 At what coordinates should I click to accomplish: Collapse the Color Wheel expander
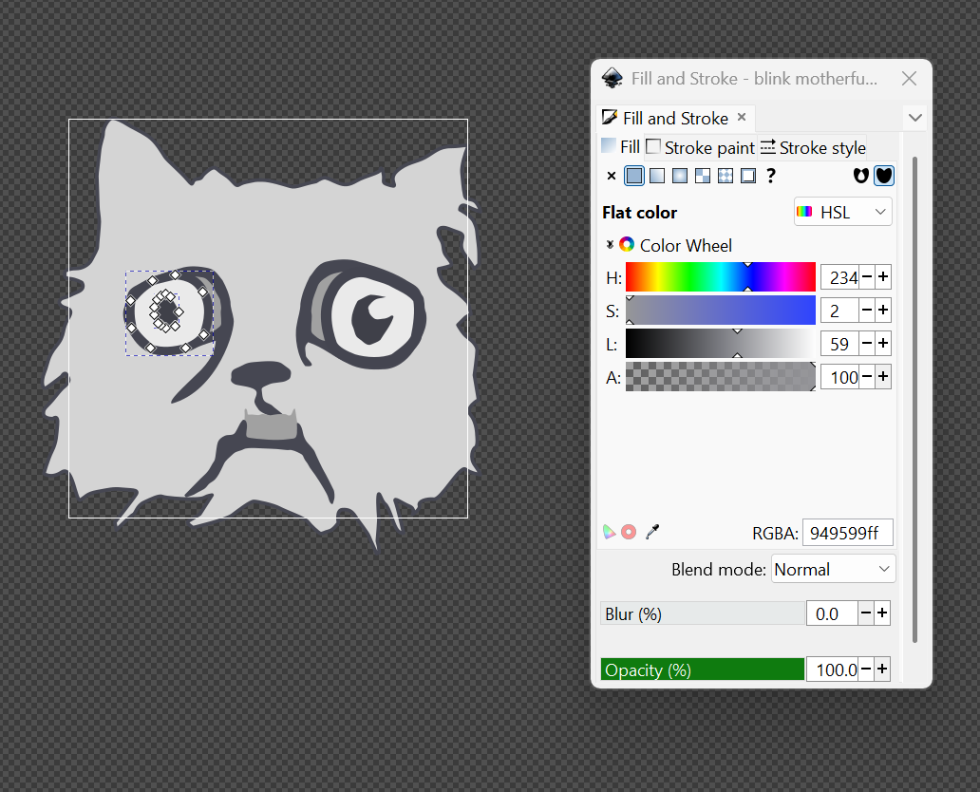[x=610, y=245]
